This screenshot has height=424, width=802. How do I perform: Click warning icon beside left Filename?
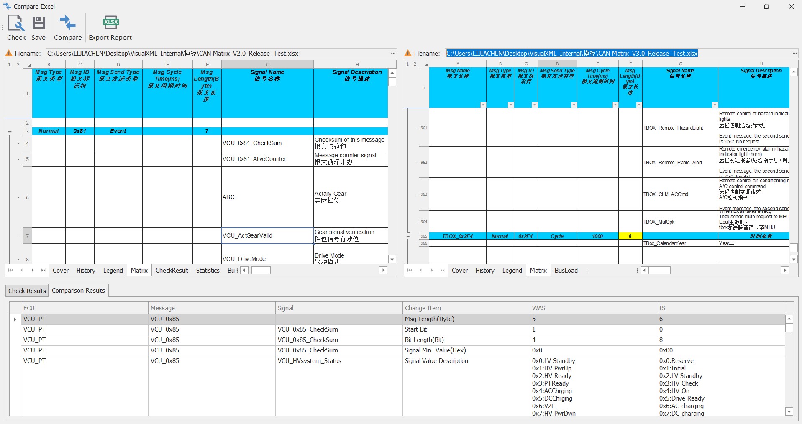(x=9, y=53)
